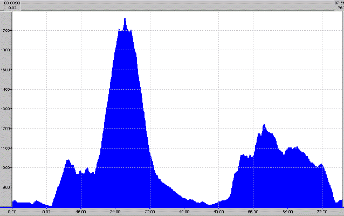344x216 pixels.
Task: Click the tallest peak of the elevation profile
Action: point(125,19)
